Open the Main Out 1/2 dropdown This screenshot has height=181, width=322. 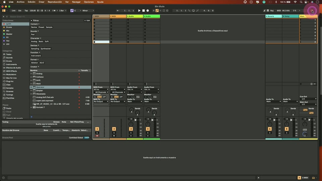[x=308, y=104]
